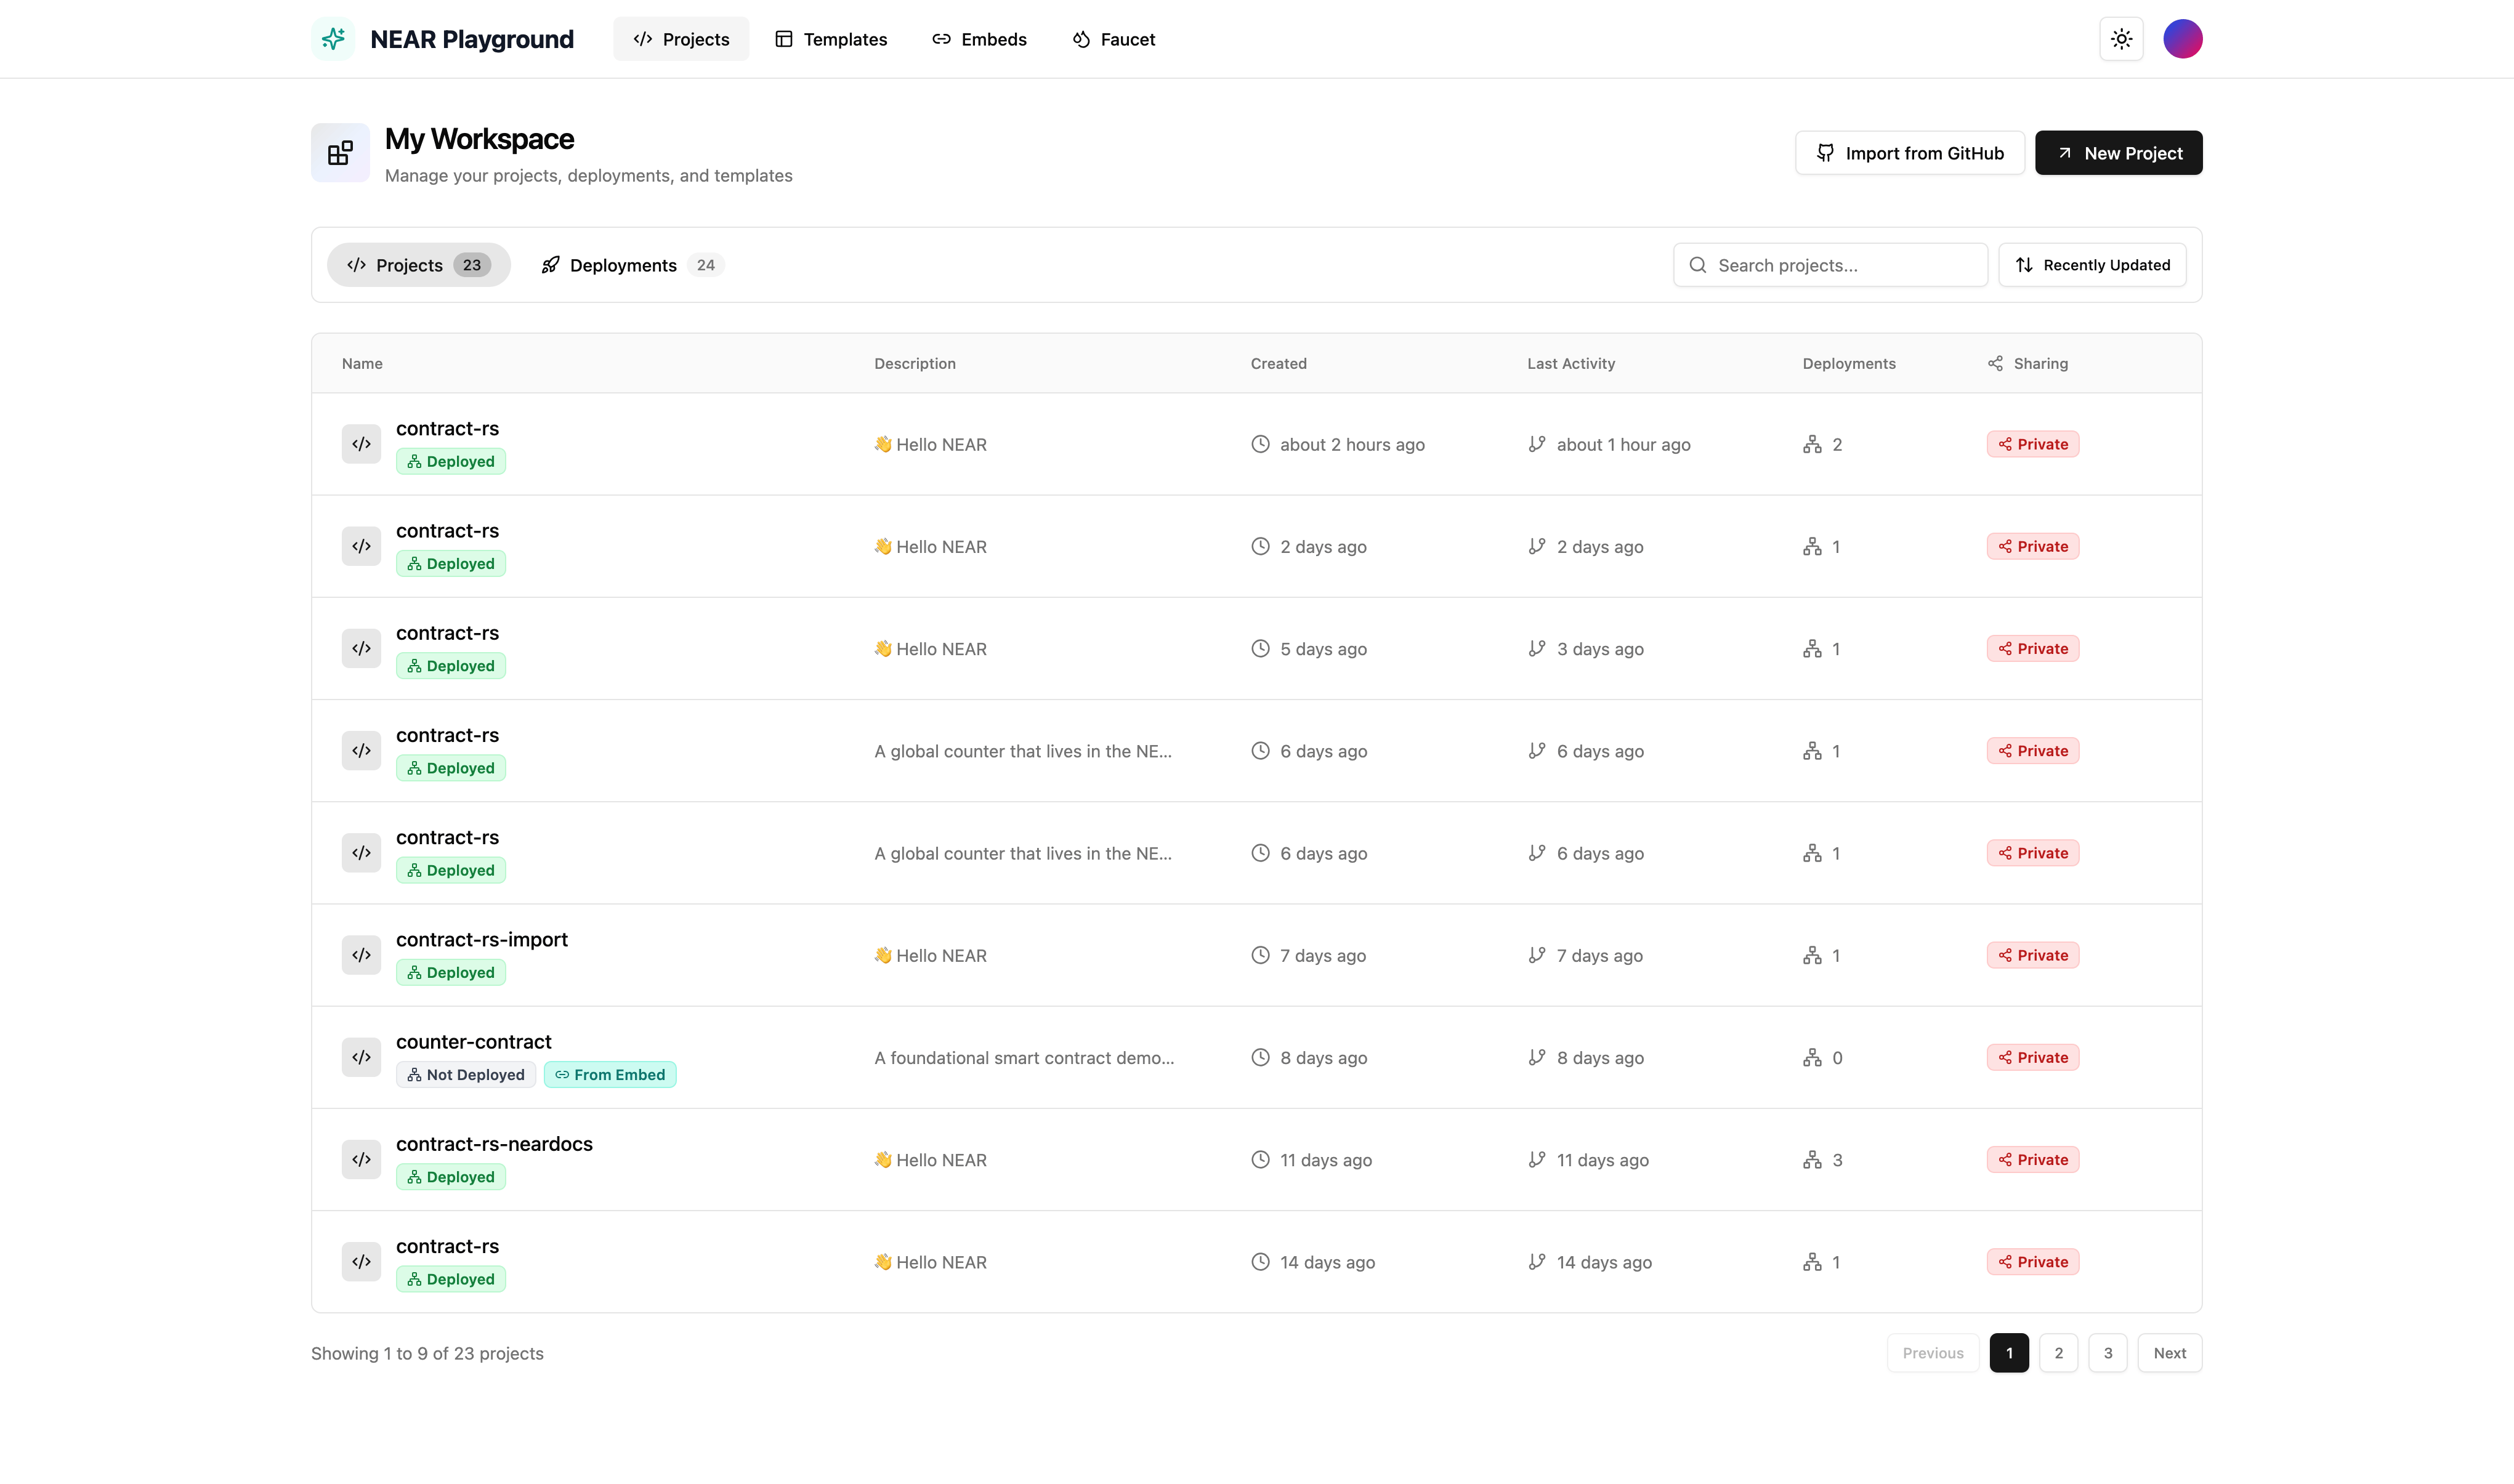Open the Projects nav item
The height and width of the screenshot is (1484, 2514).
[x=681, y=39]
